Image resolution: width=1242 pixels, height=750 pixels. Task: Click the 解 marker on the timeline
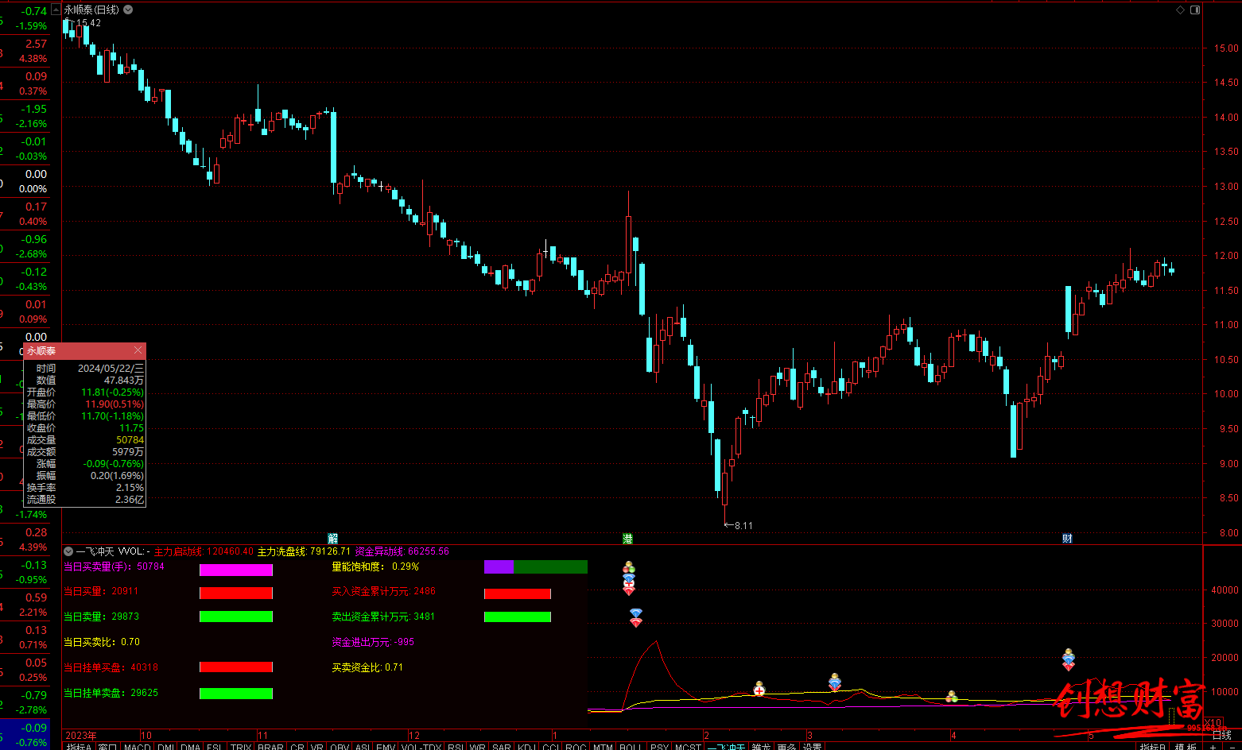pyautogui.click(x=332, y=538)
